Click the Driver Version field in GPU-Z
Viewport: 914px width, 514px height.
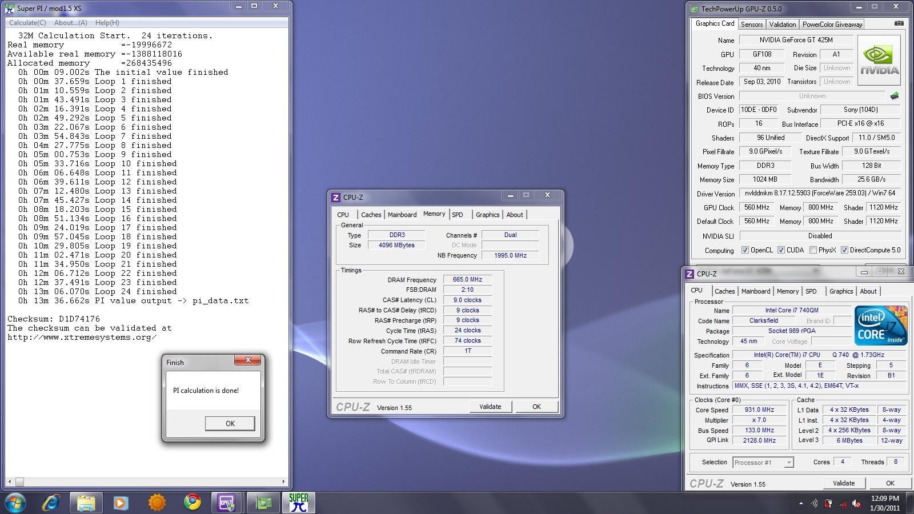(820, 193)
